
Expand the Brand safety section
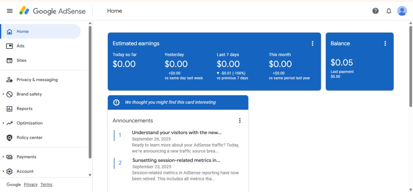[x=3, y=94]
